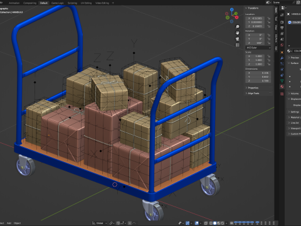Expand the material Preview panel
Image resolution: width=301 pixels, height=226 pixels.
click(x=294, y=58)
